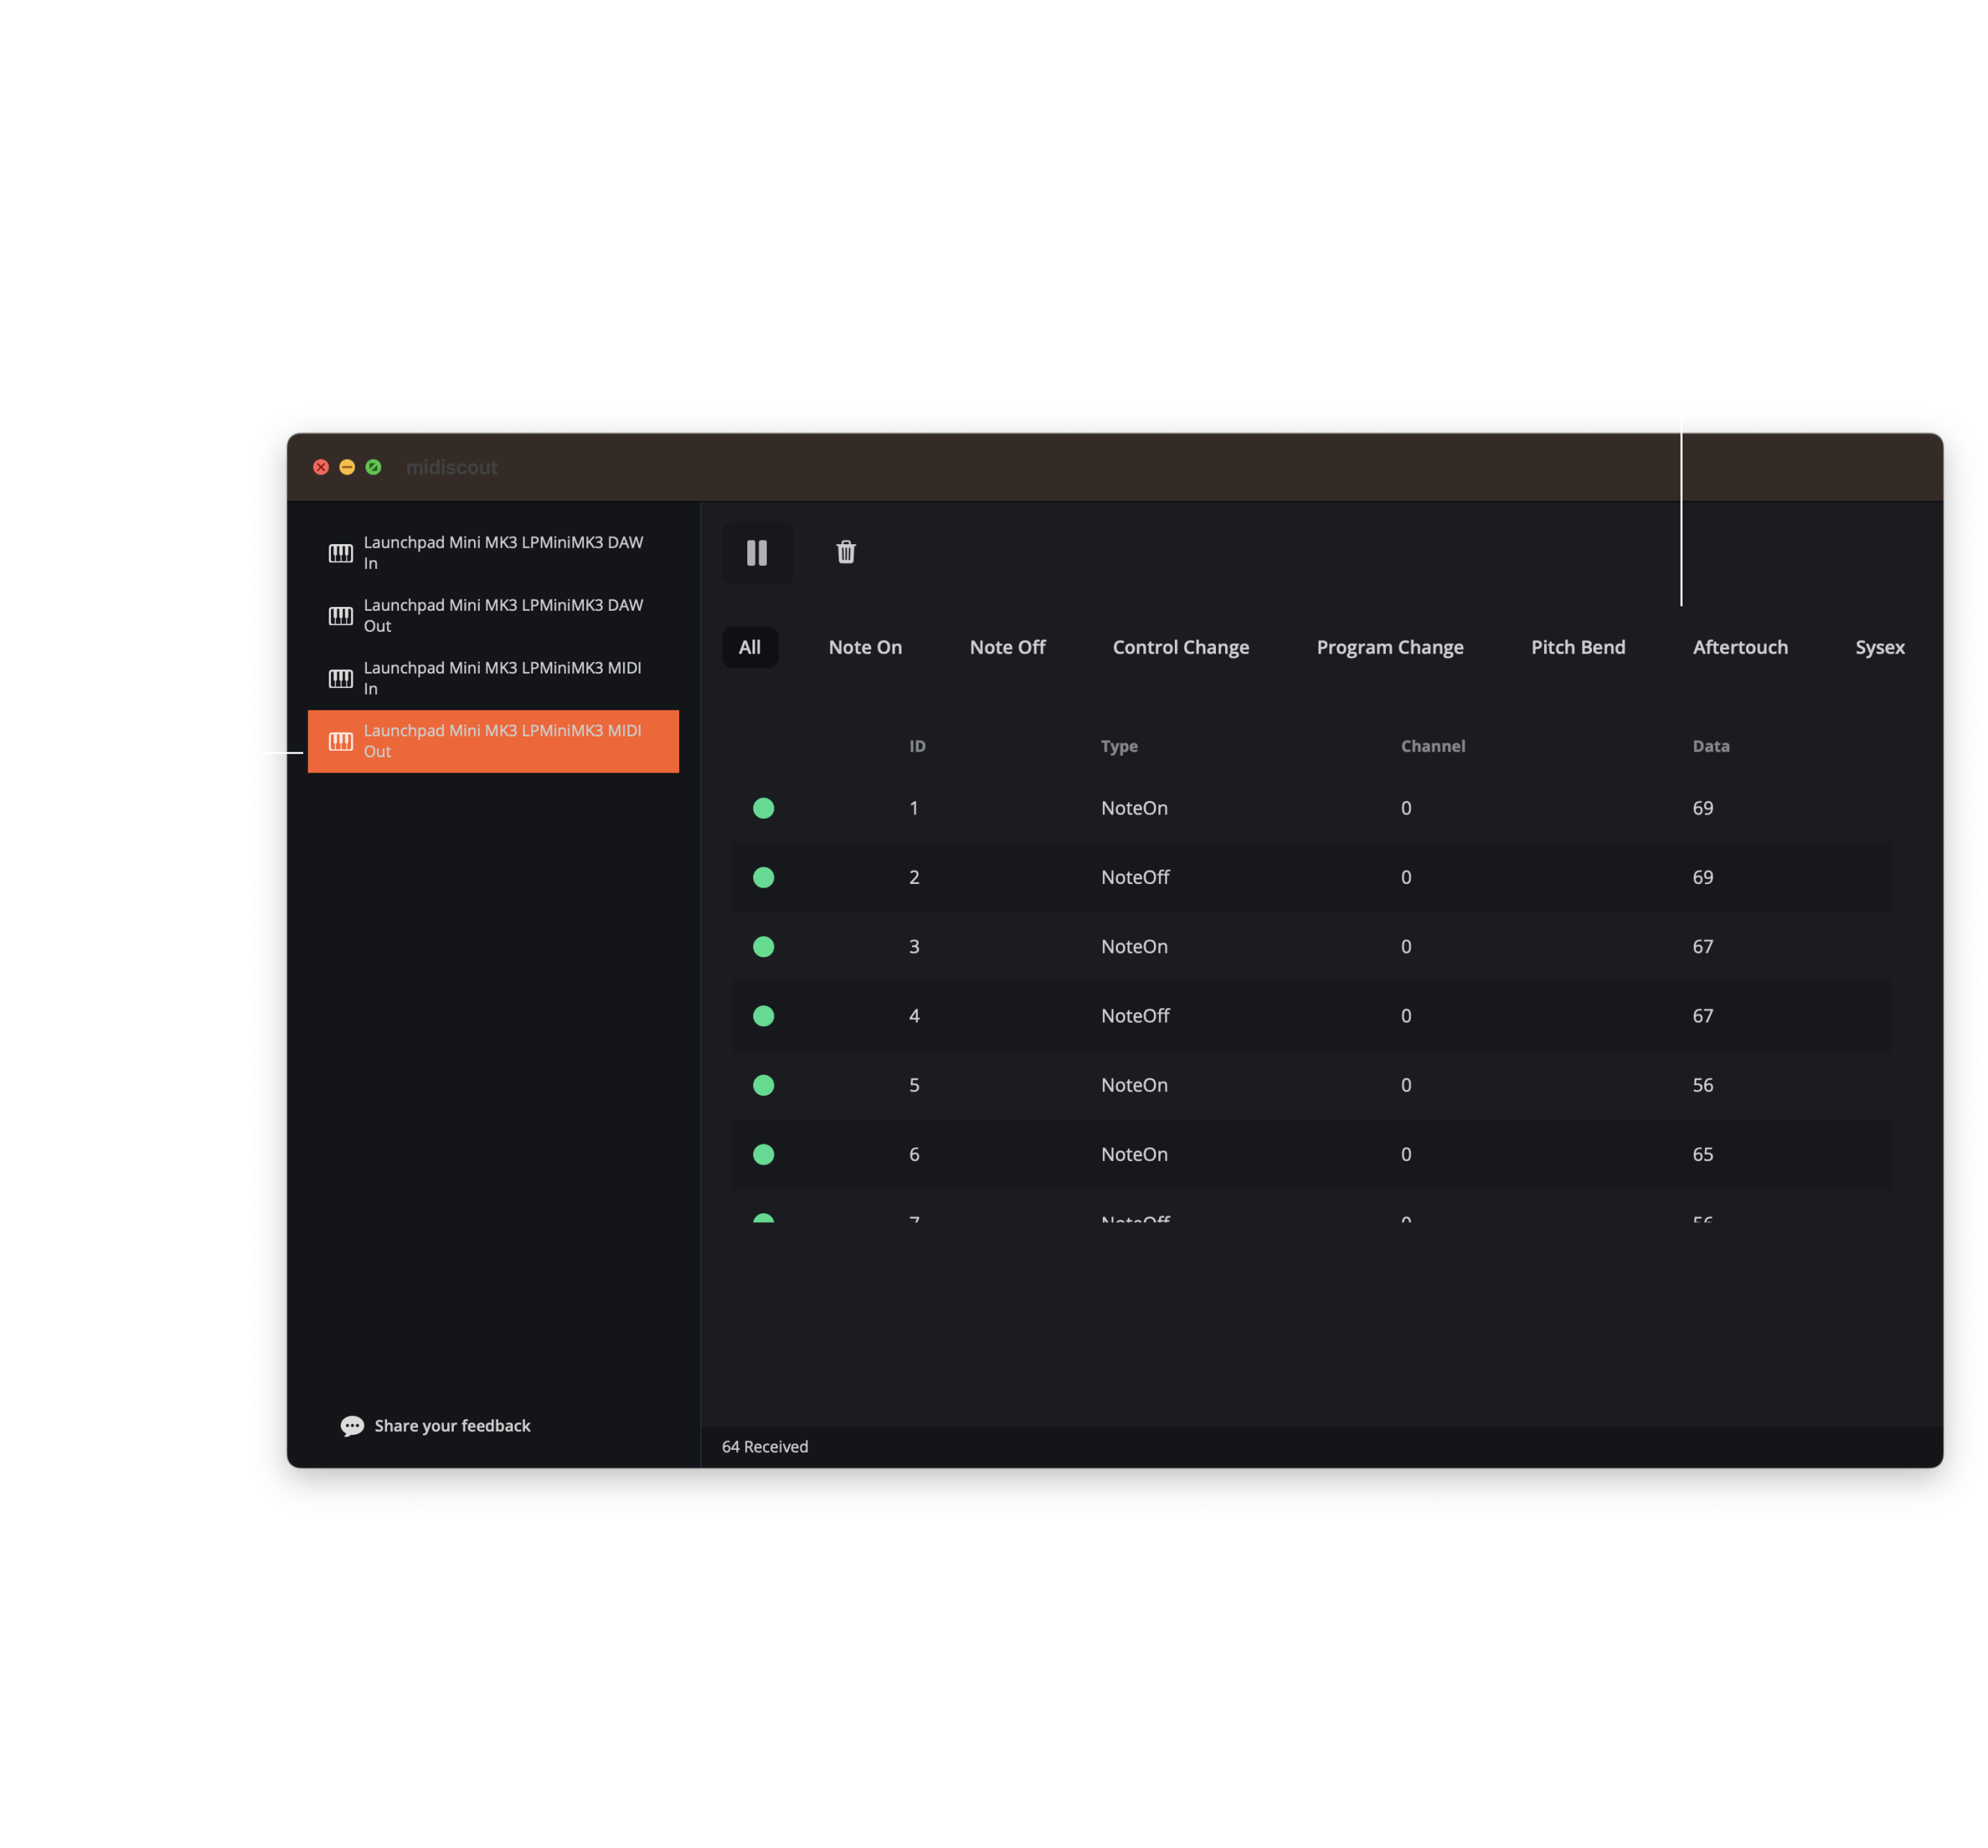The image size is (1988, 1848).
Task: Click the green status dot on event 1
Action: click(764, 808)
